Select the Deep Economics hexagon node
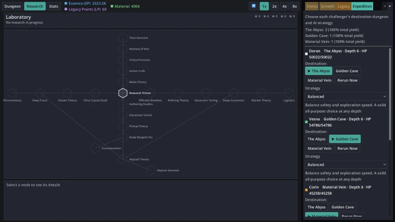The width and height of the screenshot is (395, 222). (x=234, y=93)
